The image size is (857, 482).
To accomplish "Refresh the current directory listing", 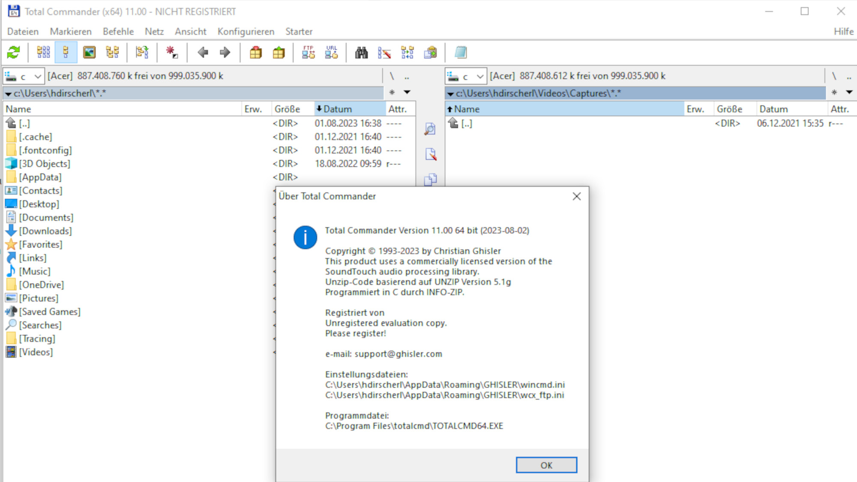I will click(x=13, y=52).
